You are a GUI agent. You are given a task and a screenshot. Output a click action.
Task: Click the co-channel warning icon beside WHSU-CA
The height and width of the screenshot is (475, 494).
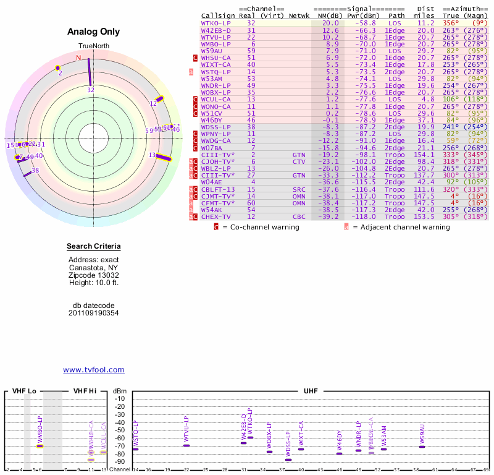[196, 58]
